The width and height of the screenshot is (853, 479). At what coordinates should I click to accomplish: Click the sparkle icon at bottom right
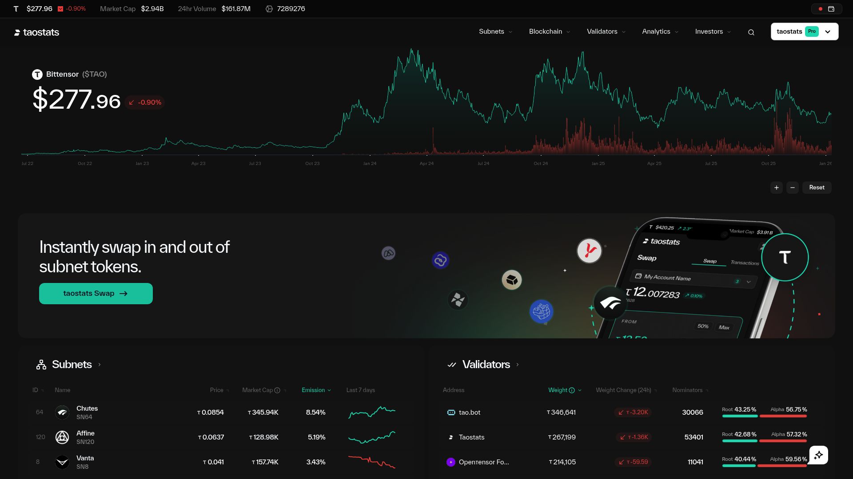click(x=819, y=455)
